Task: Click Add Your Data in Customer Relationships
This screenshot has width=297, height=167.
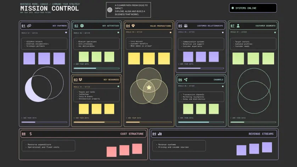Action: 186,64
